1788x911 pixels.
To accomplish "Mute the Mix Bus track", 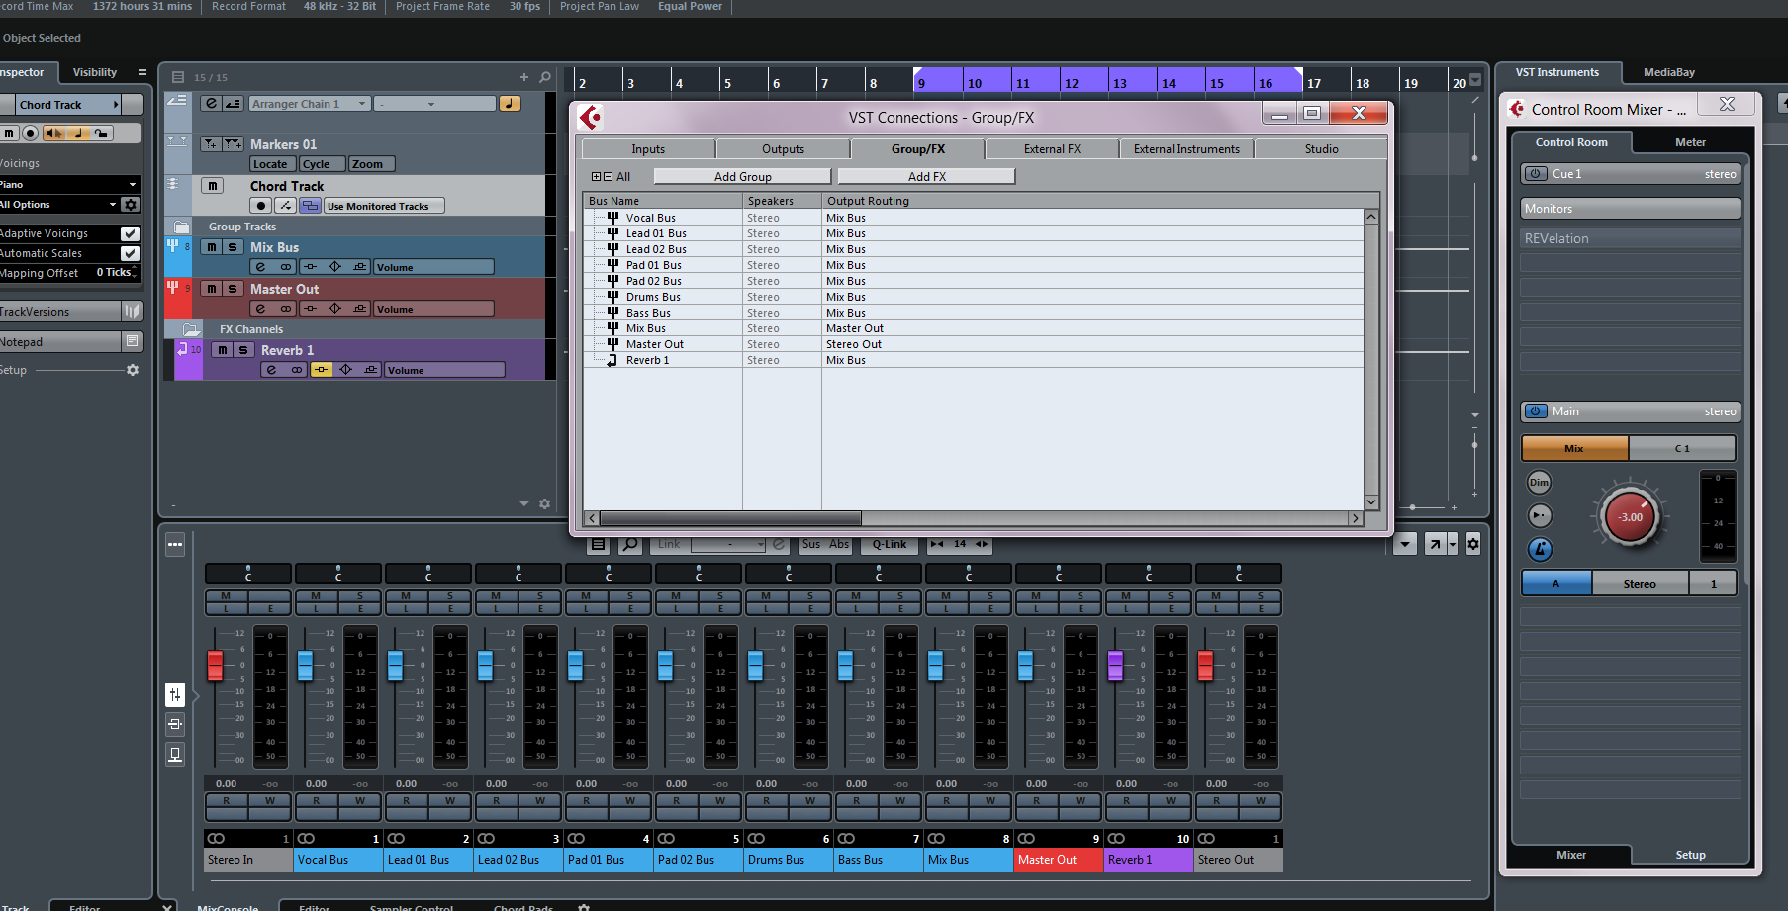I will [212, 247].
